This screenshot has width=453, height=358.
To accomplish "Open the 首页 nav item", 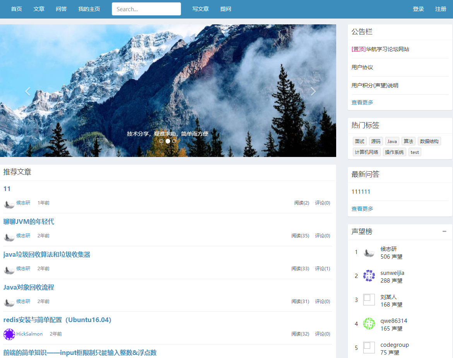I will pyautogui.click(x=17, y=9).
